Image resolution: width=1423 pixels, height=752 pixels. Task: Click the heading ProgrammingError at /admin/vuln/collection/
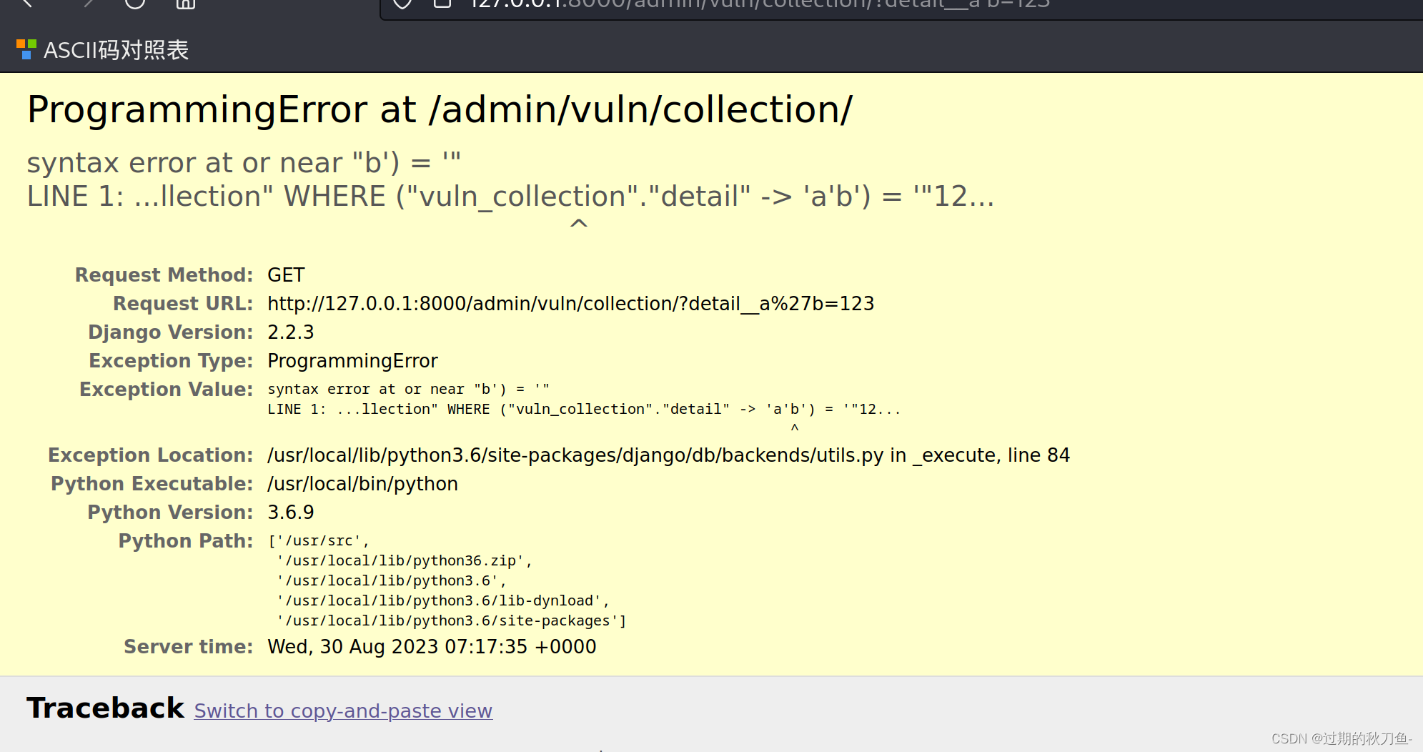440,110
